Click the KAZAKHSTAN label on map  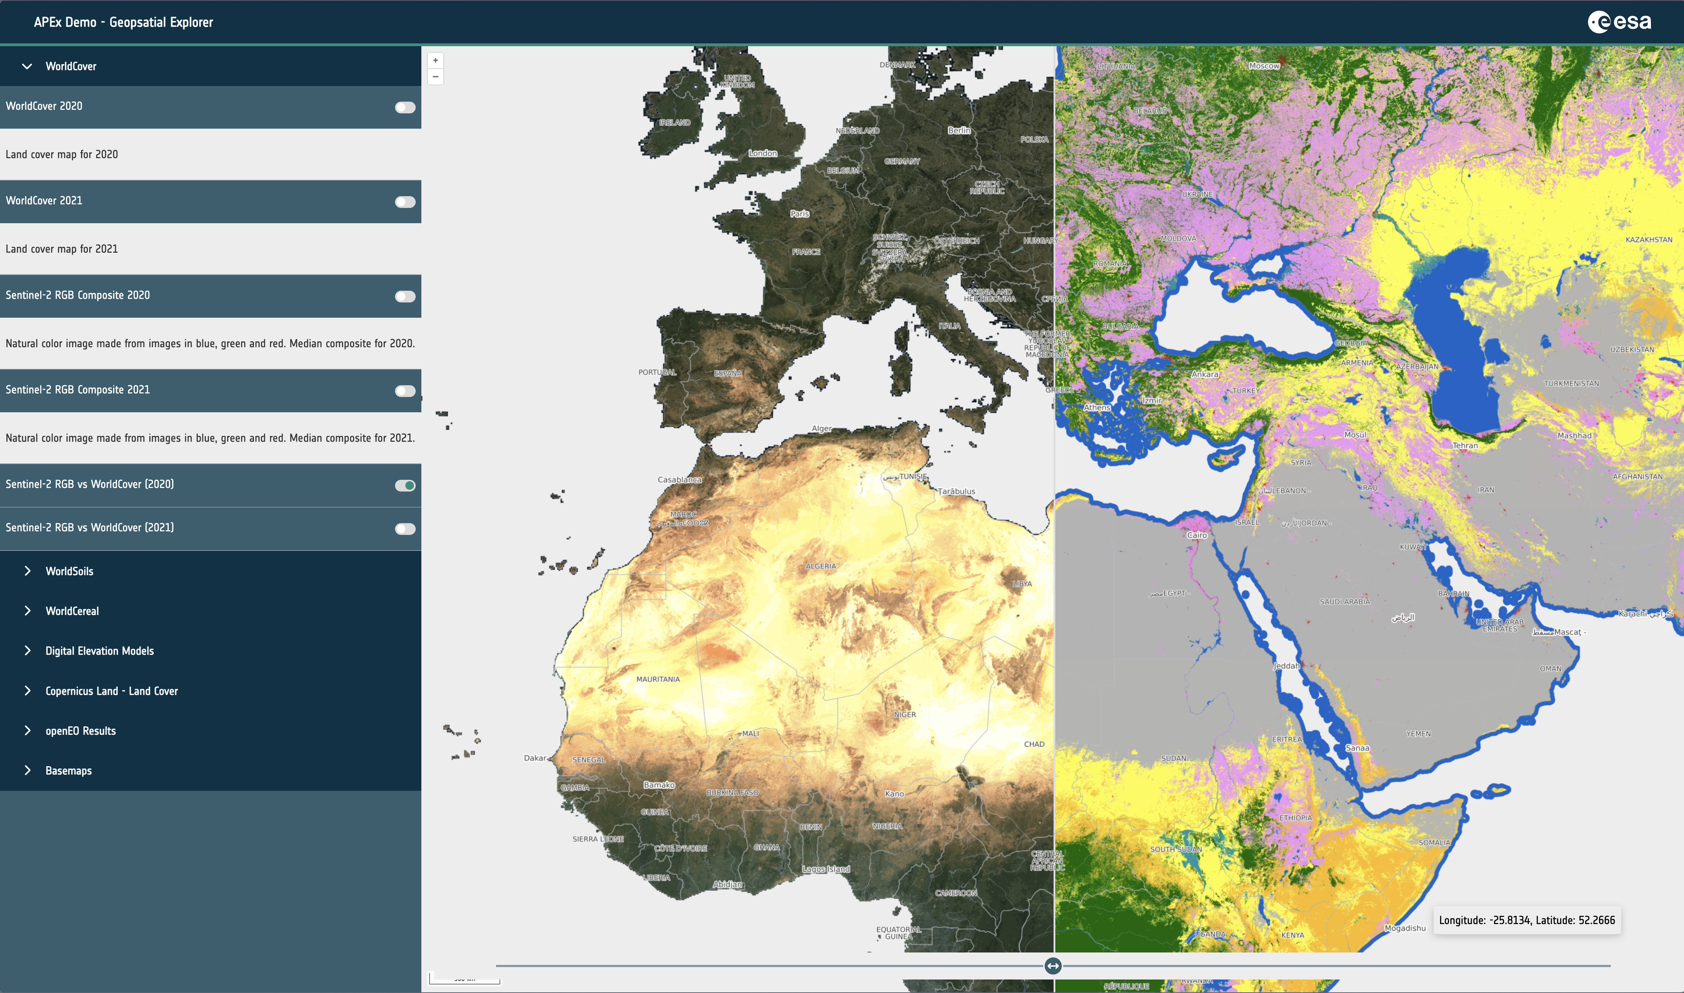1649,240
